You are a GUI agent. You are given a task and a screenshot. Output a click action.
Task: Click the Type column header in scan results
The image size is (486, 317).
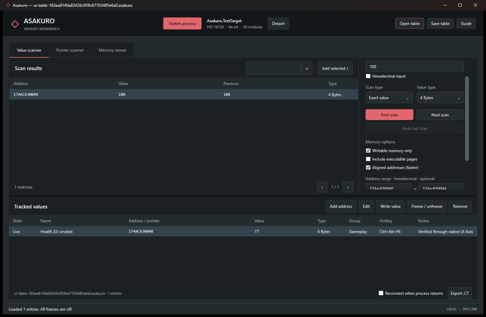(x=332, y=84)
